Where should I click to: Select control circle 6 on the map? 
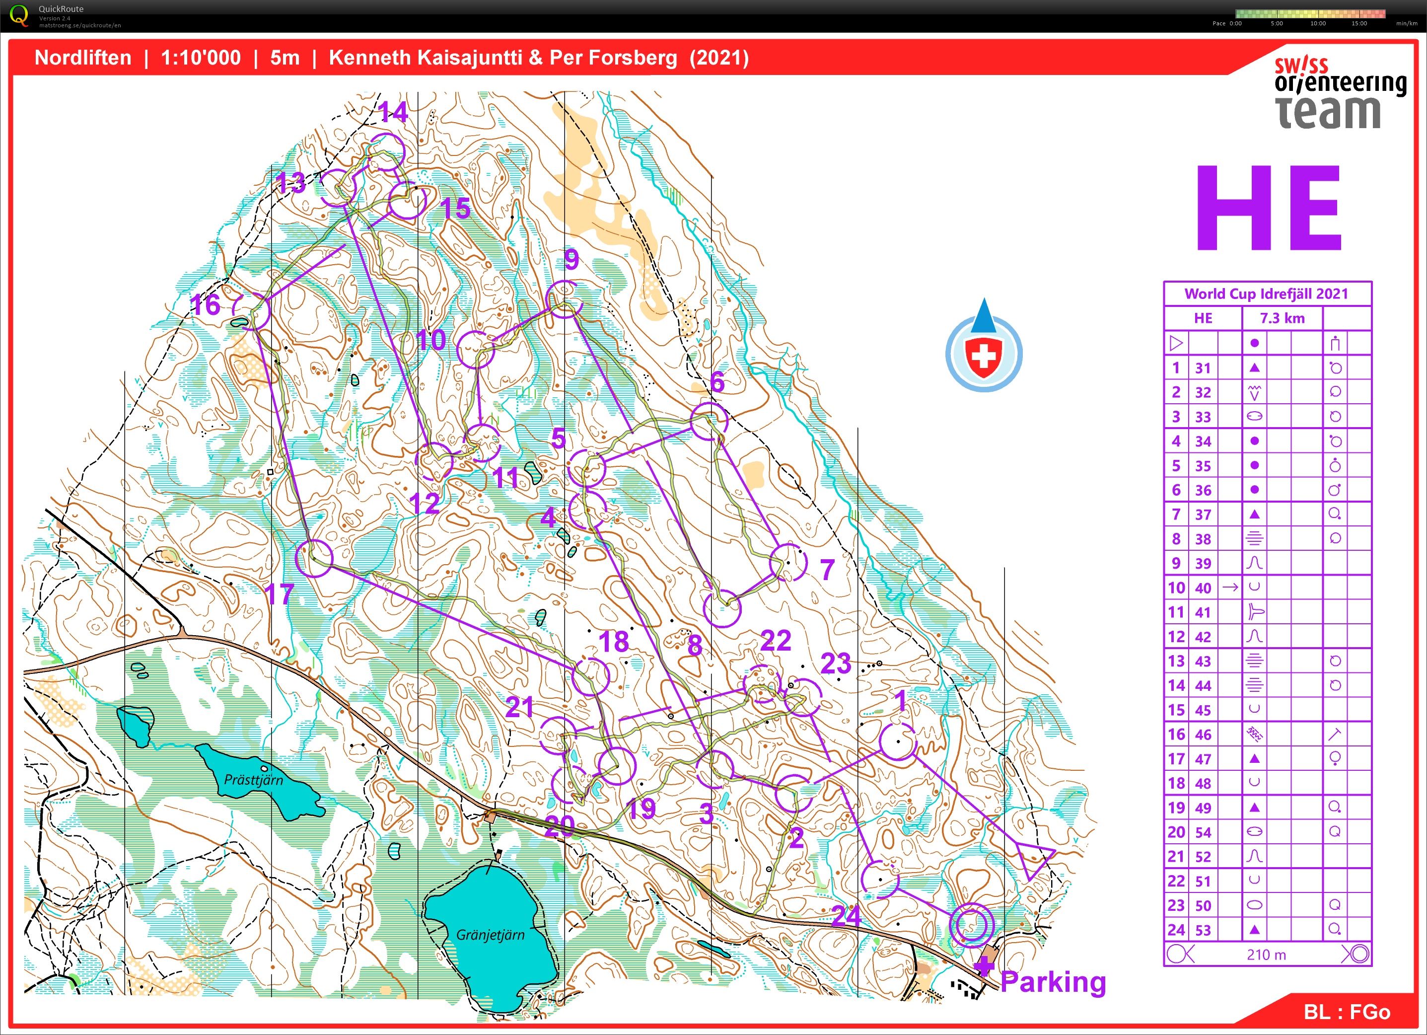point(709,422)
